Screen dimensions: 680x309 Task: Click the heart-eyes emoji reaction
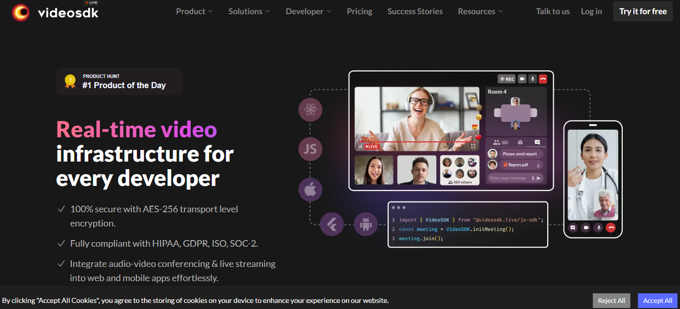click(475, 127)
